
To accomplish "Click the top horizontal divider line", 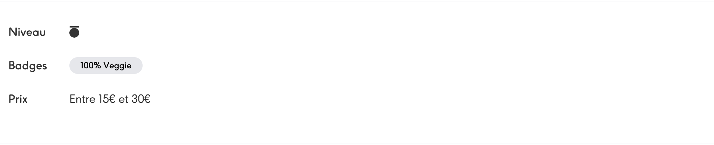I will 357,1.
